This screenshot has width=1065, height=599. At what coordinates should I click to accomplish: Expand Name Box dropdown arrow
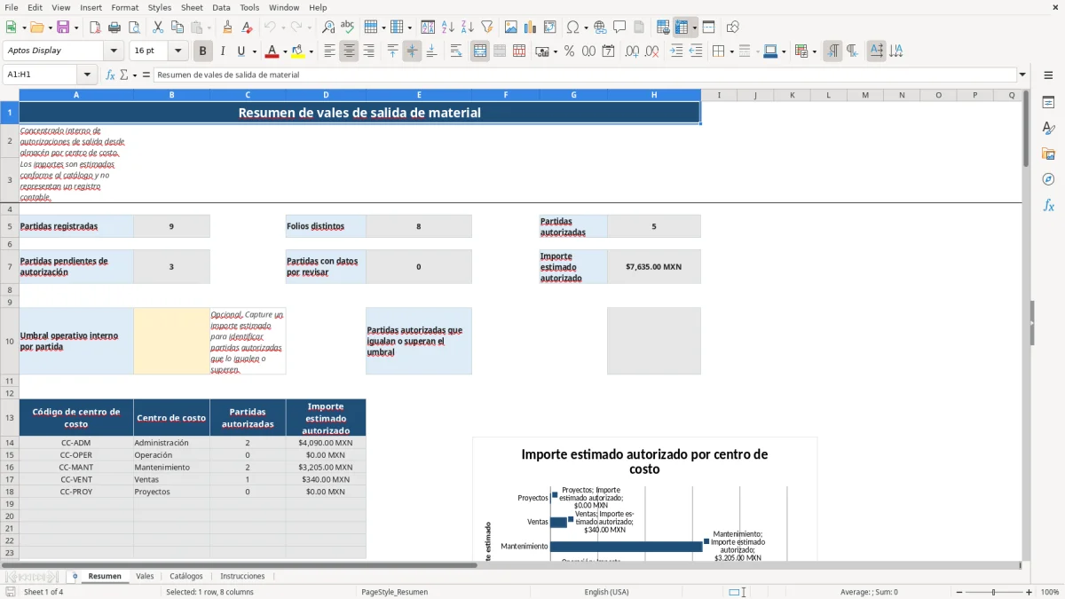(x=87, y=75)
